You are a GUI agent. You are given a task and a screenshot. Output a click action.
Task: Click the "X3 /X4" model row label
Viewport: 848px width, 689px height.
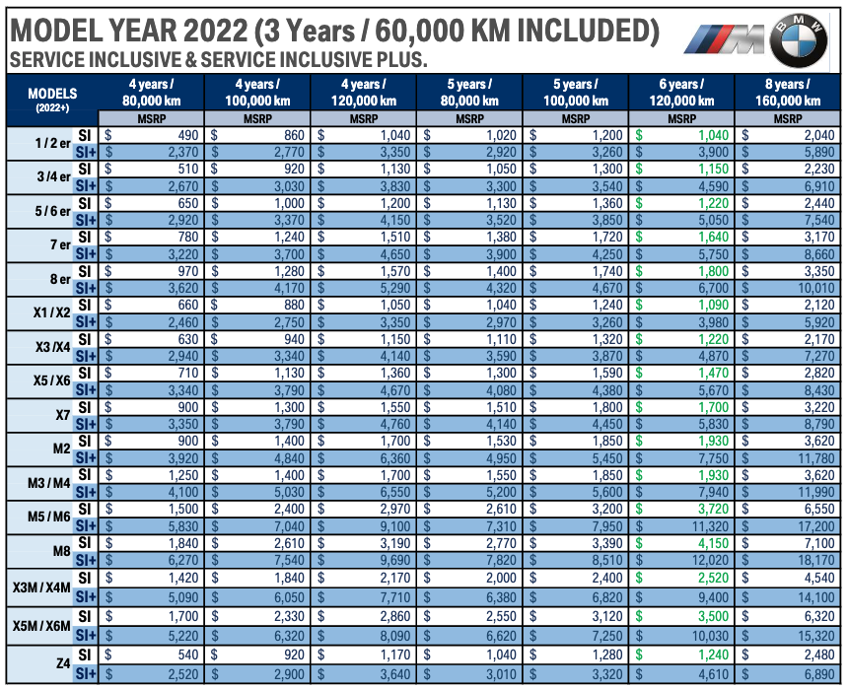coord(52,347)
